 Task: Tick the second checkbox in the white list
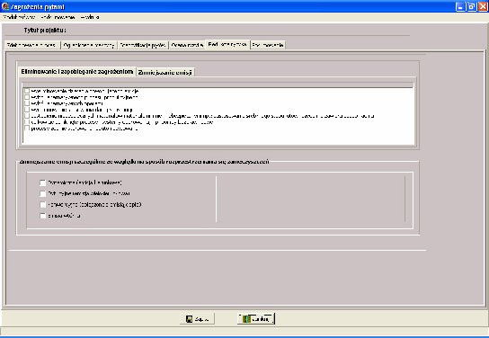27,97
